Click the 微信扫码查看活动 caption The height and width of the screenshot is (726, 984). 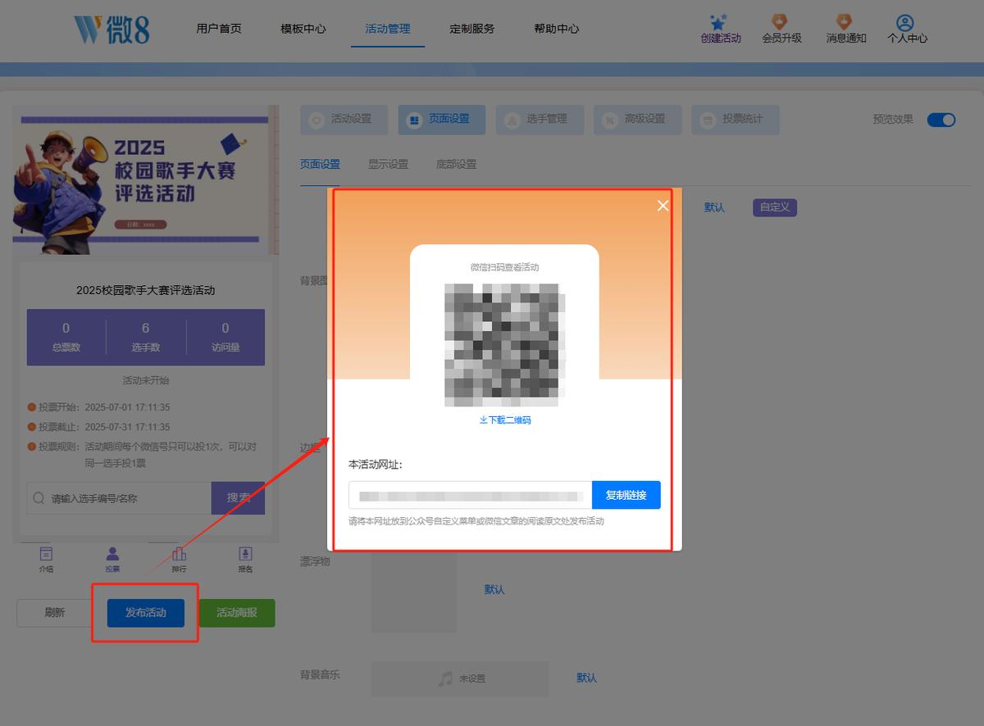coord(504,267)
